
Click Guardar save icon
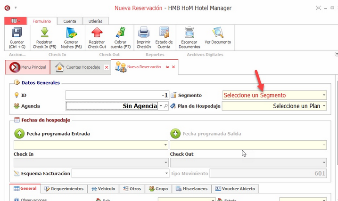coord(17,33)
